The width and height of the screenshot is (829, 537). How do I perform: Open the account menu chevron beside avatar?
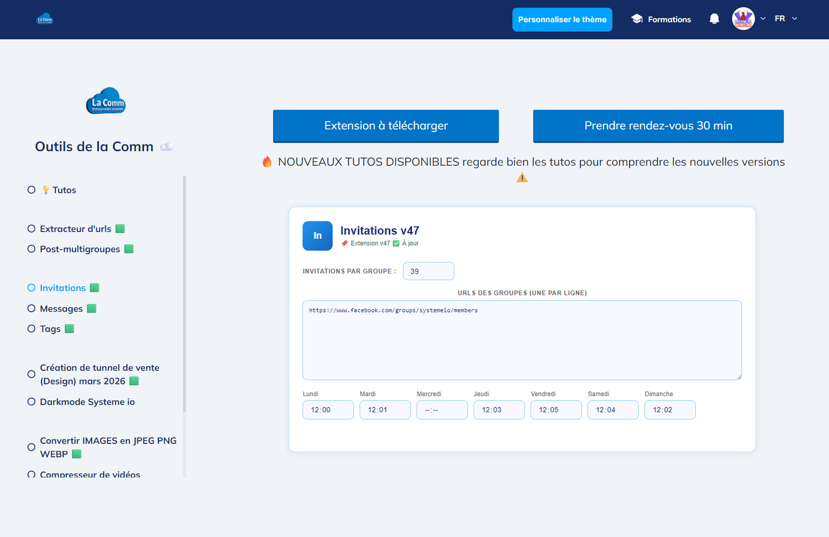(x=763, y=19)
